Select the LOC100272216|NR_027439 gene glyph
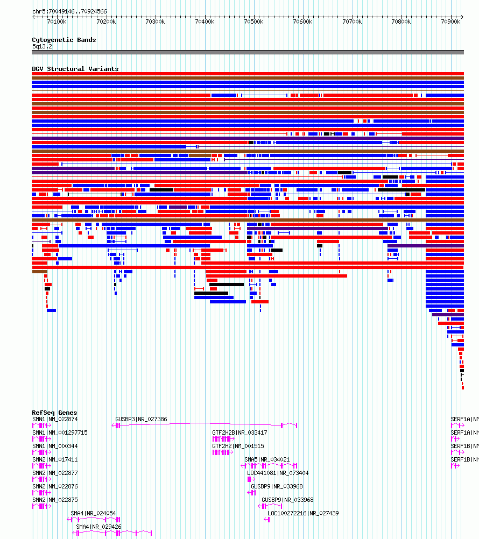 (x=267, y=520)
